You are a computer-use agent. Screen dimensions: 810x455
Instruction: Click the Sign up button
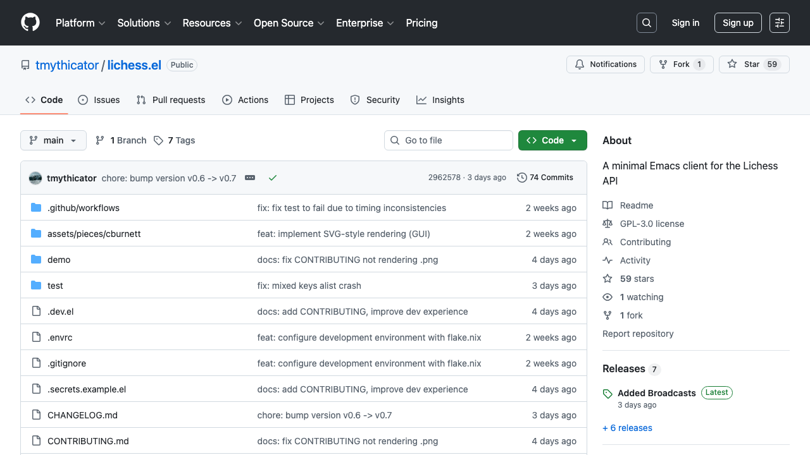pos(738,23)
